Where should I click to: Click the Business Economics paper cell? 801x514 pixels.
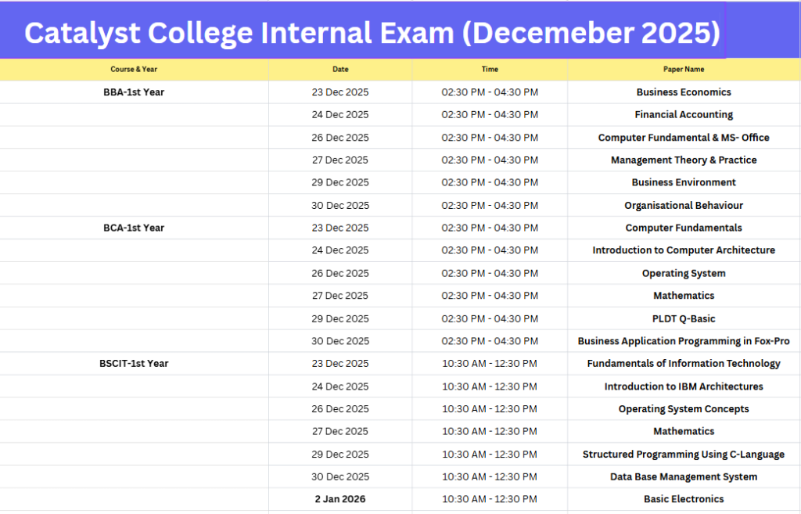point(684,92)
